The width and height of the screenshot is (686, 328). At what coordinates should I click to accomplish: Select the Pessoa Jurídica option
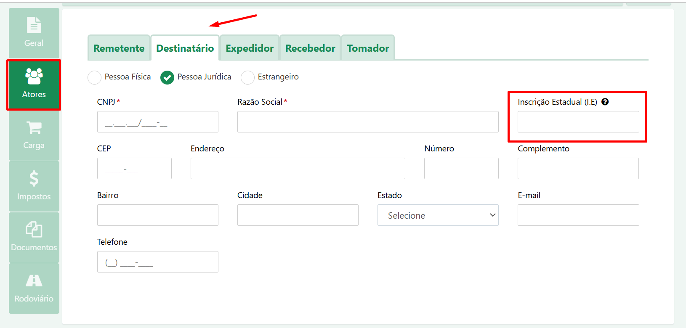(x=167, y=77)
